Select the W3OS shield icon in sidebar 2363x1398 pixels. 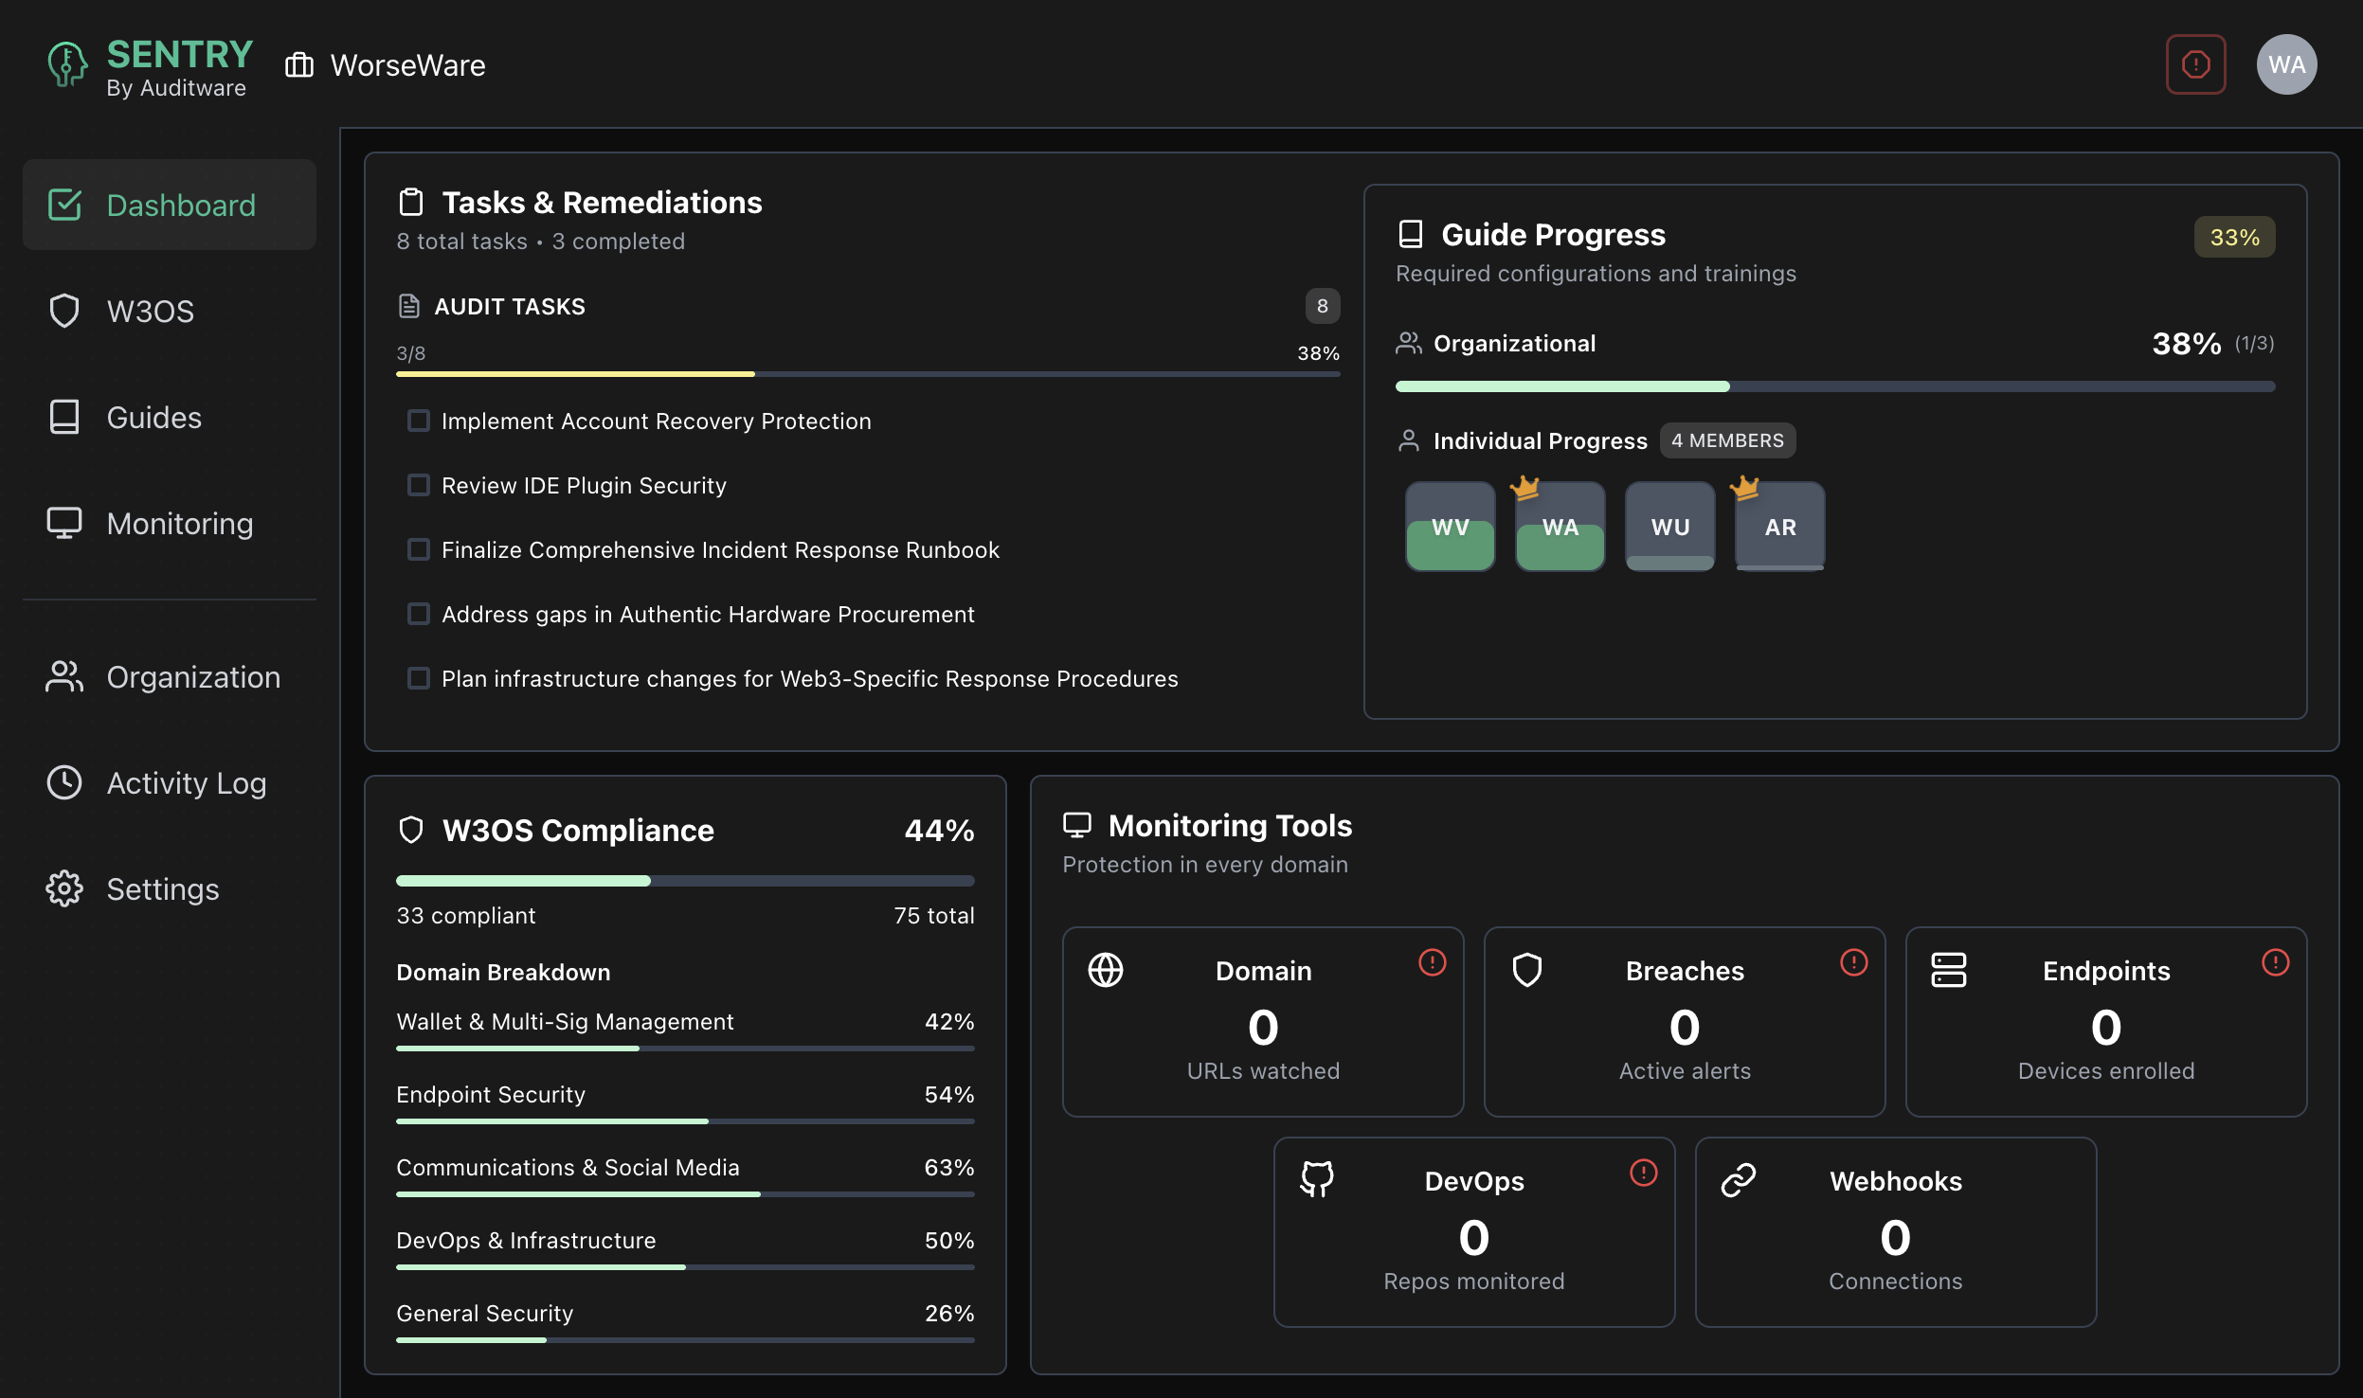[64, 311]
